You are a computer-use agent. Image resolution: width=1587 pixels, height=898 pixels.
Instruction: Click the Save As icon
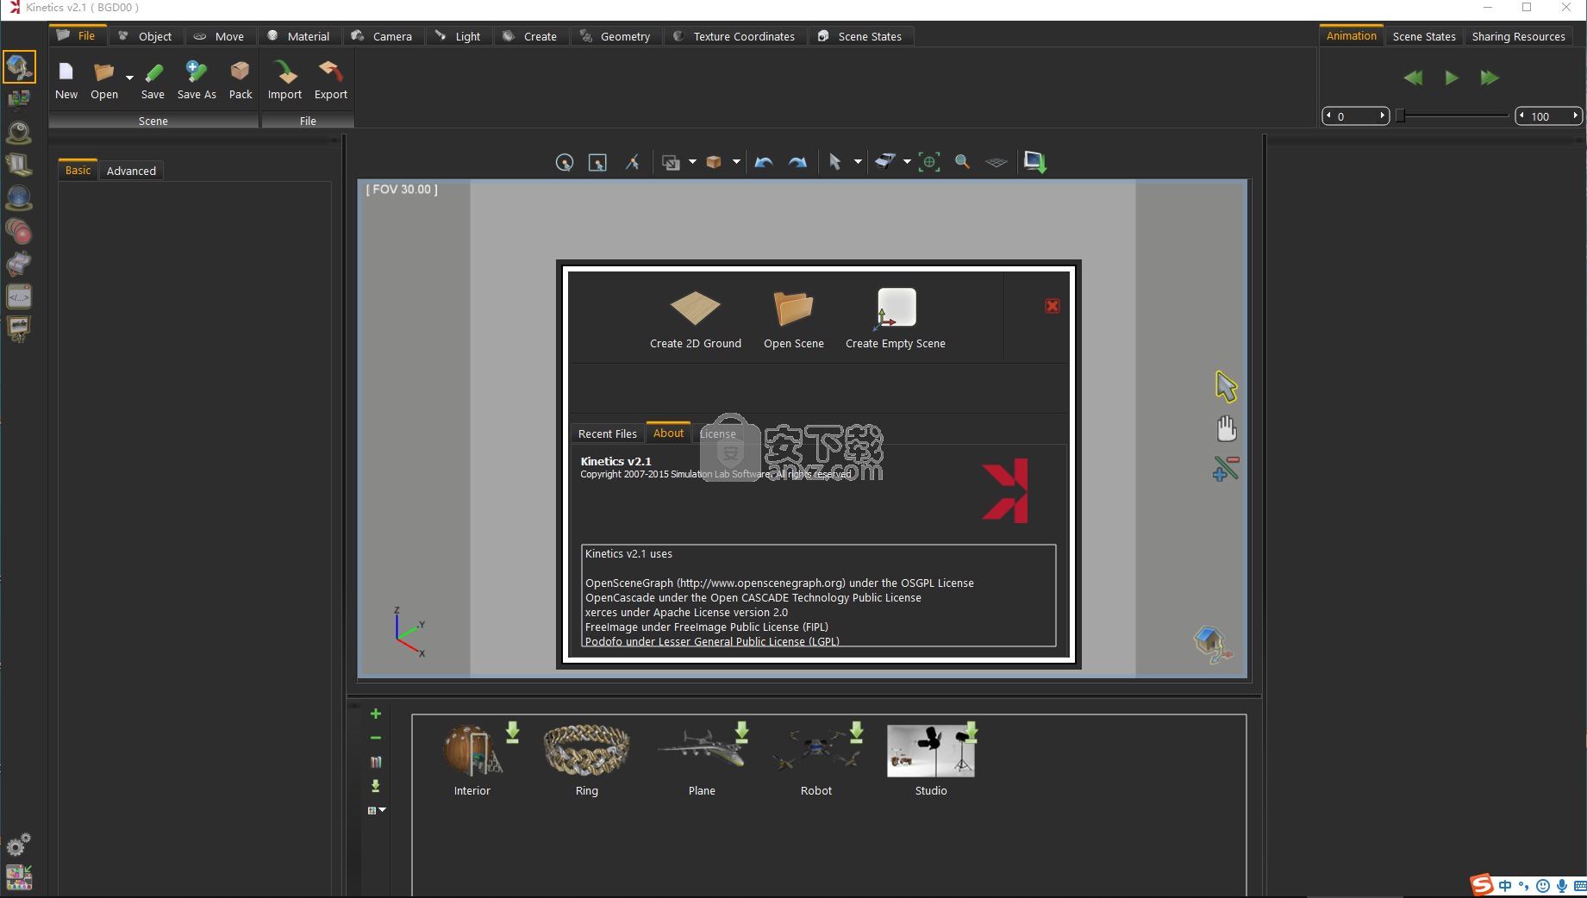(197, 72)
